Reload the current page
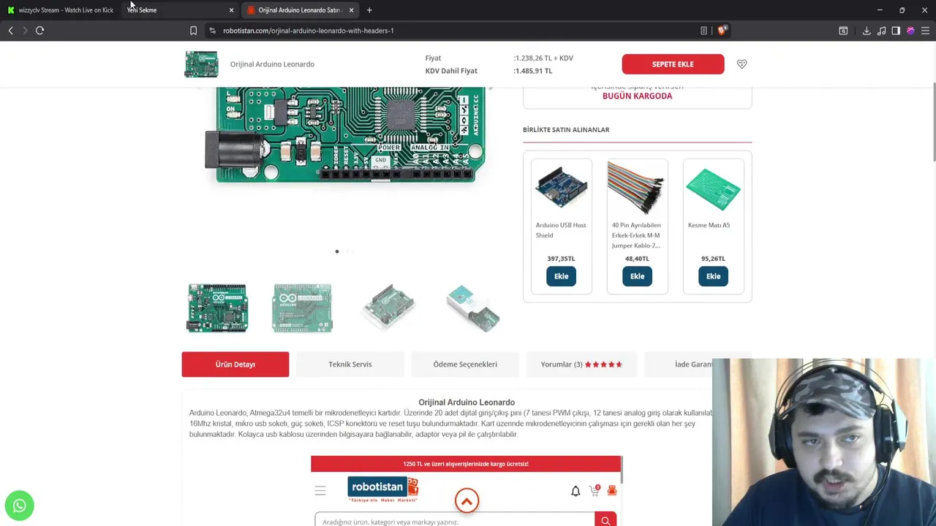Viewport: 936px width, 526px height. point(40,31)
